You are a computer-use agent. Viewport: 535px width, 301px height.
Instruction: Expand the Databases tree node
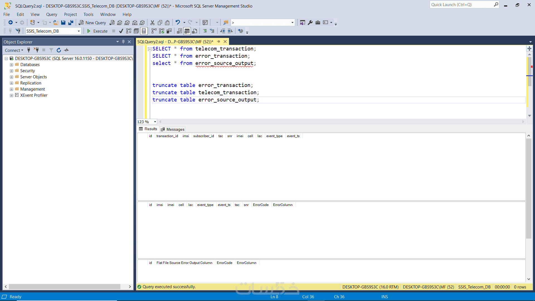coord(11,65)
